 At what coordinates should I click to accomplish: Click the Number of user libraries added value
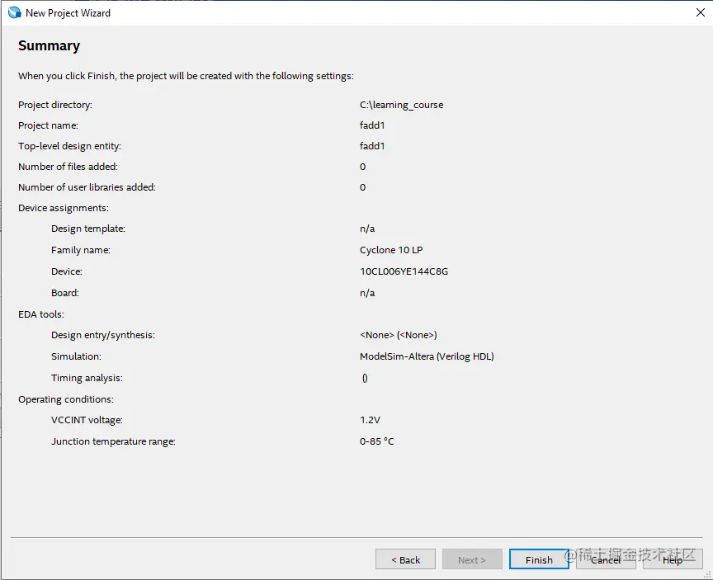(362, 187)
